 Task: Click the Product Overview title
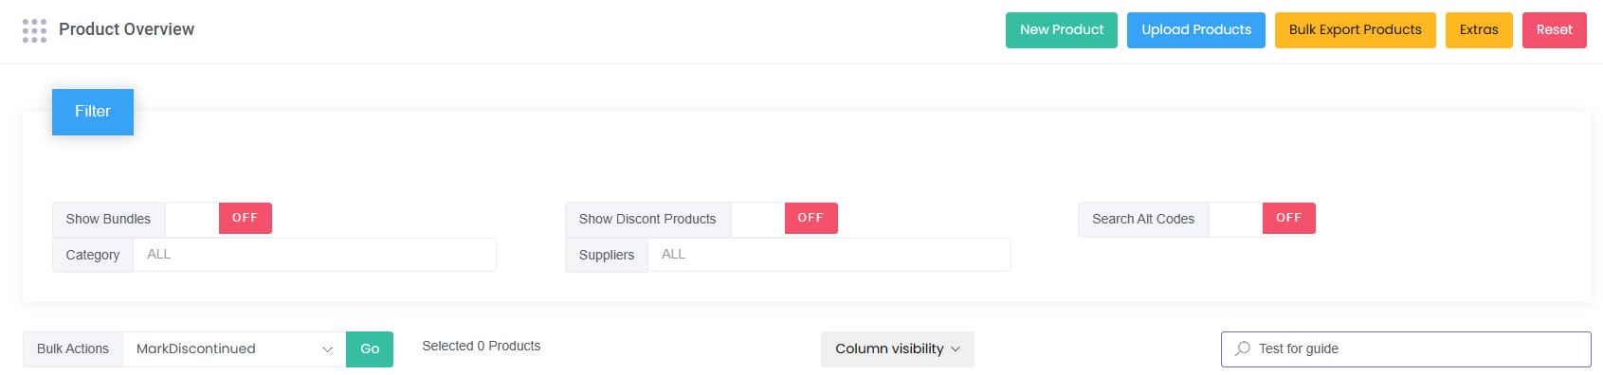point(126,29)
